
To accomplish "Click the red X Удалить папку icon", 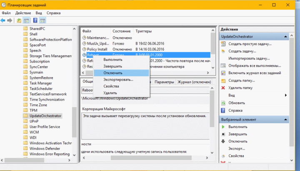I will pyautogui.click(x=224, y=88).
